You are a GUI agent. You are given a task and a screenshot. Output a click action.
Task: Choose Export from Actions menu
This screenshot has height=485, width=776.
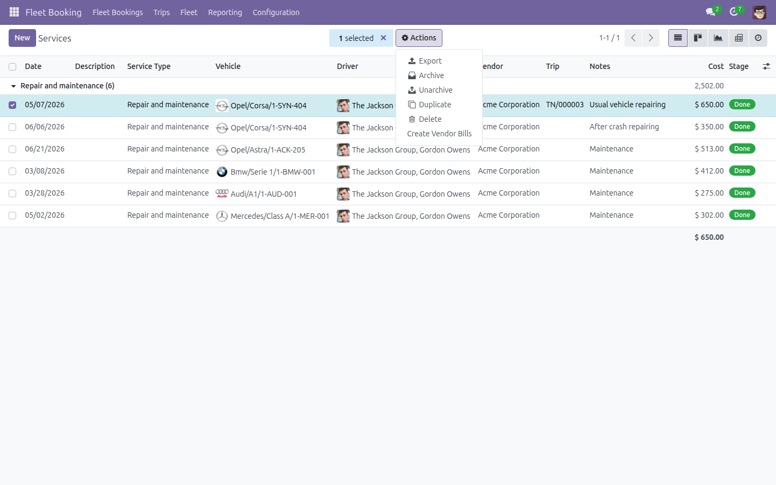439,61
